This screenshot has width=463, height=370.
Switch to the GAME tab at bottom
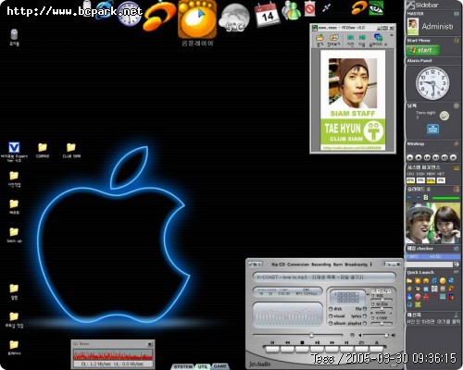coord(219,366)
